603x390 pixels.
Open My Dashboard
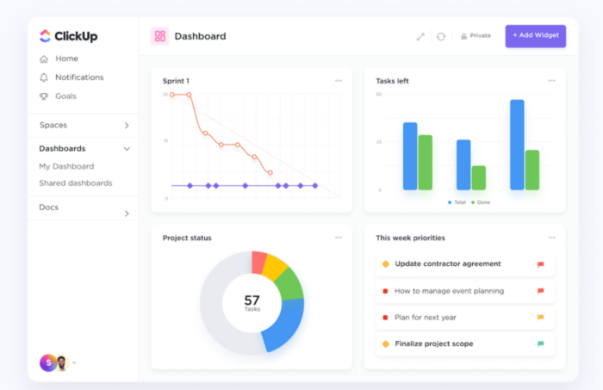66,166
